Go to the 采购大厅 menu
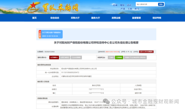This screenshot has width=185, height=109. click(x=75, y=18)
